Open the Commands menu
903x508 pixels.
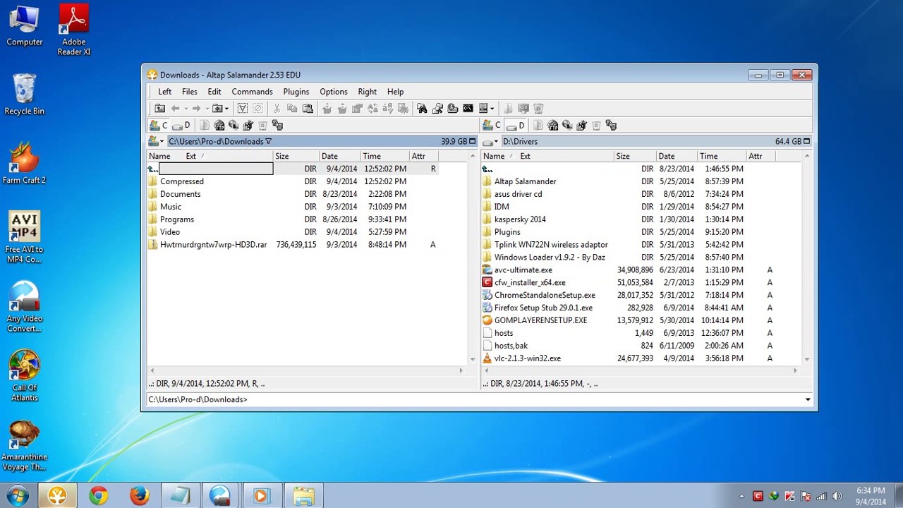pos(252,92)
